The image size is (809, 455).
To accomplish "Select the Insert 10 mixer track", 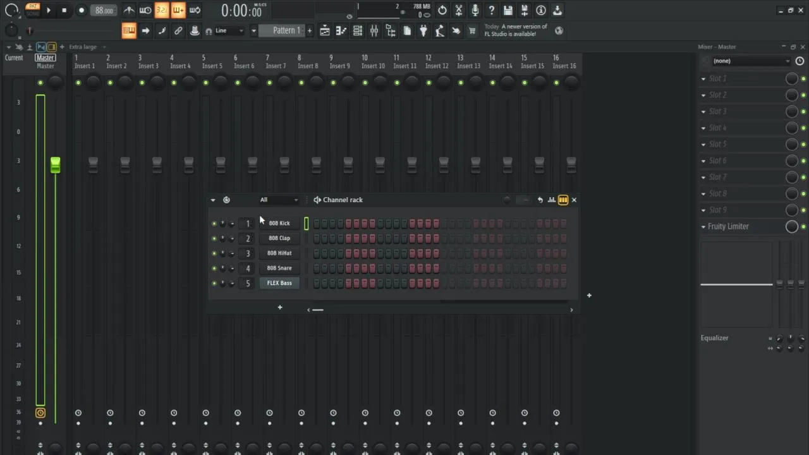I will click(373, 61).
